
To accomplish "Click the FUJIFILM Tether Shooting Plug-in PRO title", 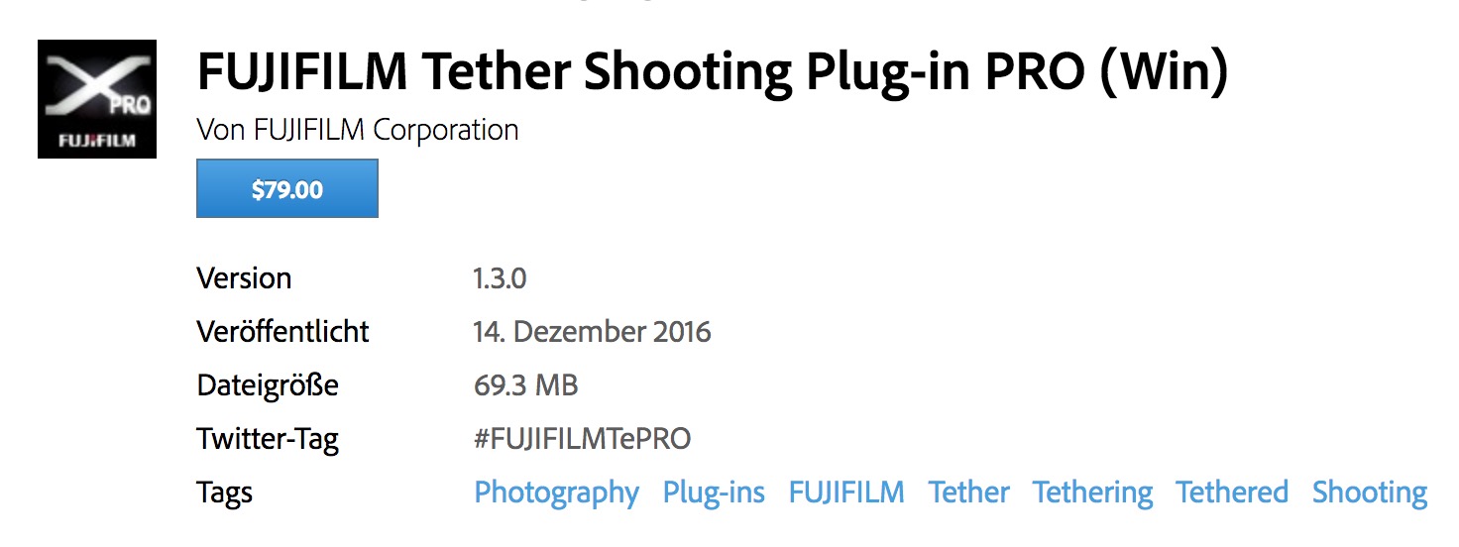I will [713, 71].
